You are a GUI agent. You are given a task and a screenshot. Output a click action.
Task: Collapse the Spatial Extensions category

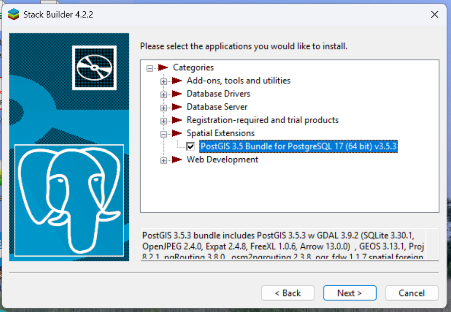tap(164, 134)
